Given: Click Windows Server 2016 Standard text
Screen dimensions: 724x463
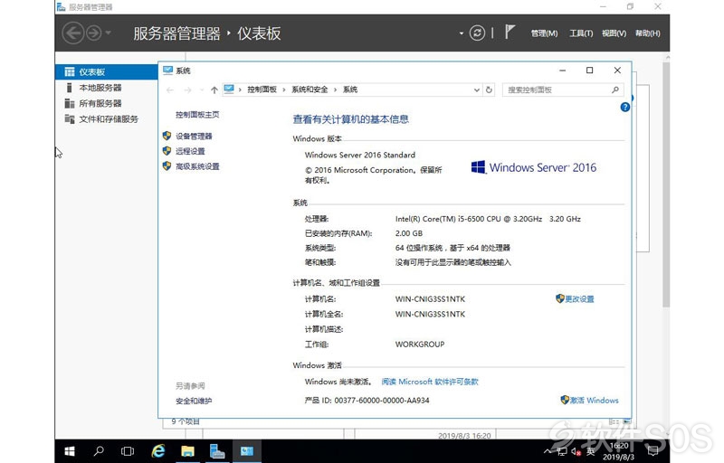Looking at the screenshot, I should pyautogui.click(x=359, y=155).
